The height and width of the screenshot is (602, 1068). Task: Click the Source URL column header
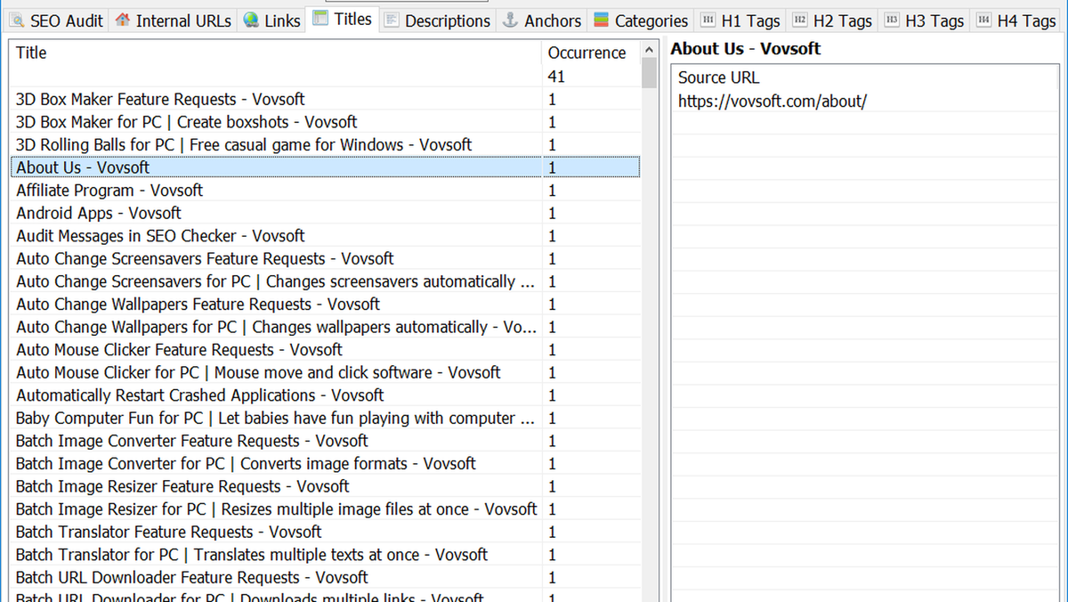click(x=864, y=77)
